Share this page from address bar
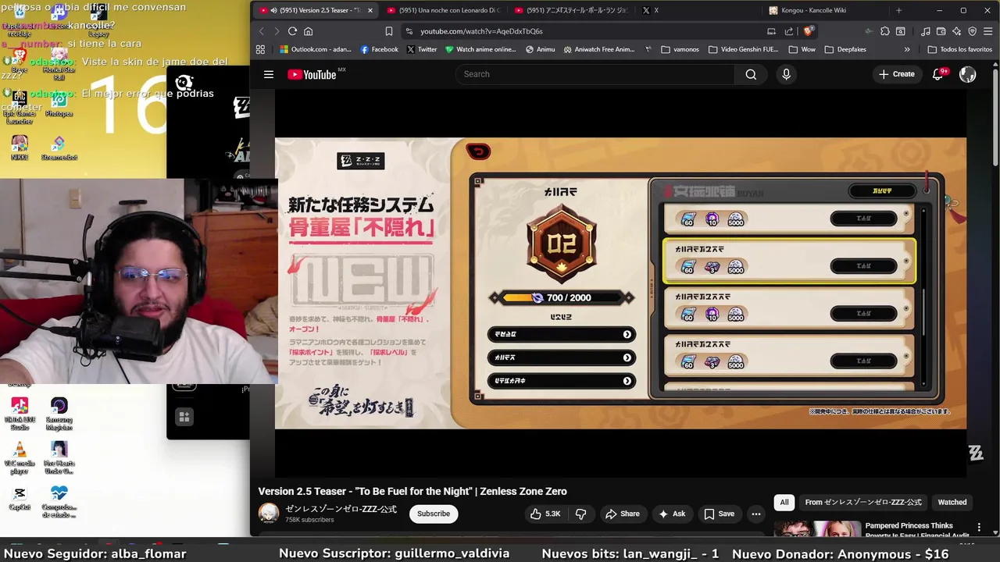 click(x=789, y=31)
